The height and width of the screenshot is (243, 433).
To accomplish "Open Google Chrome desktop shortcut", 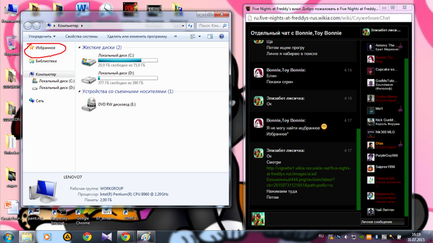I will click(83, 216).
